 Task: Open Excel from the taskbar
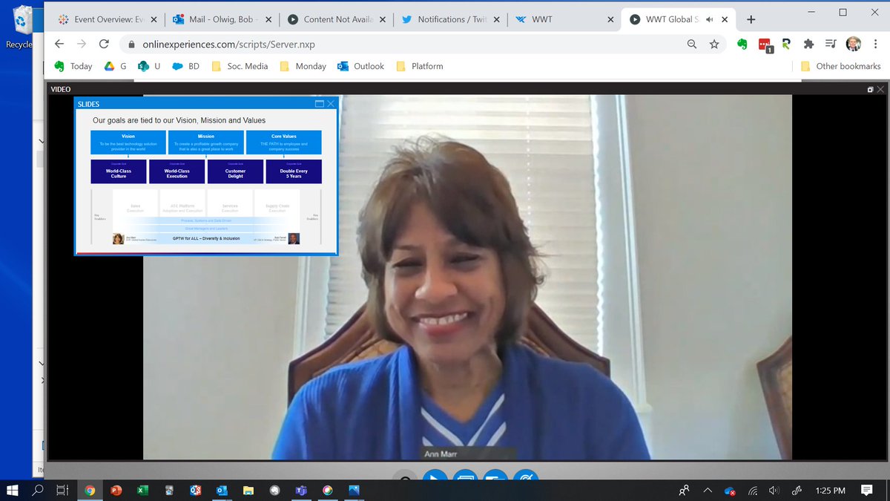pos(142,490)
